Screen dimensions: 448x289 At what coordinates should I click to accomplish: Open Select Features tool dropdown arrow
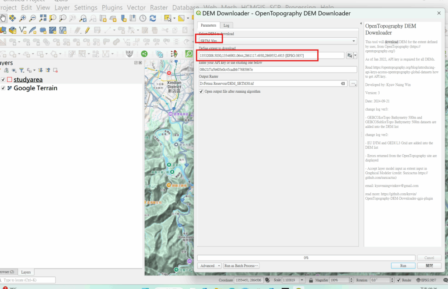coord(174,18)
